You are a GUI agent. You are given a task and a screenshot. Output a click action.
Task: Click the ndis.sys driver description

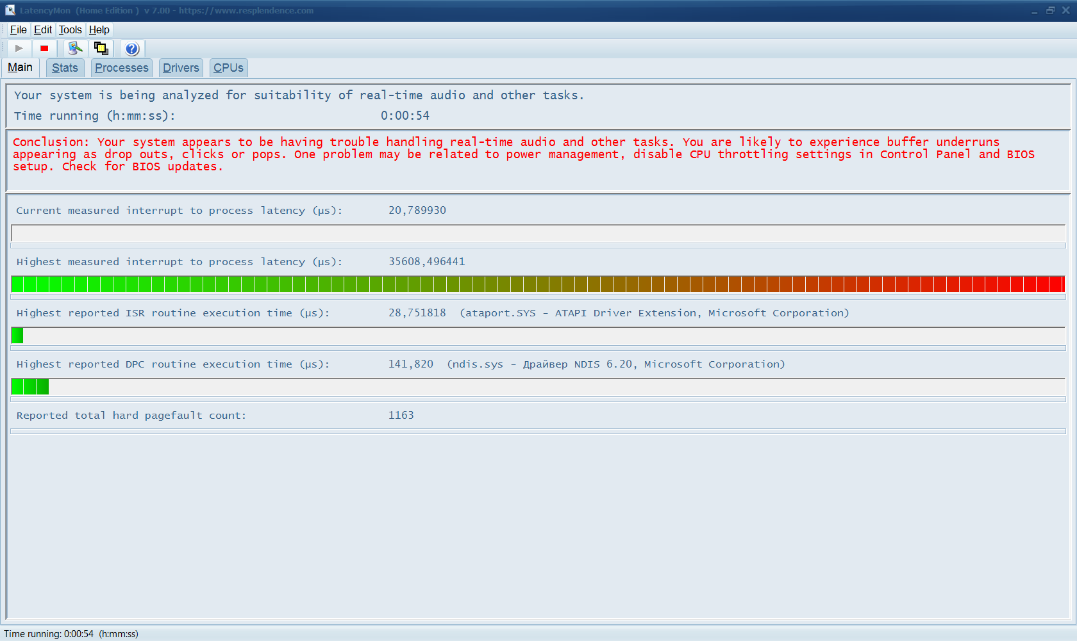pyautogui.click(x=616, y=364)
